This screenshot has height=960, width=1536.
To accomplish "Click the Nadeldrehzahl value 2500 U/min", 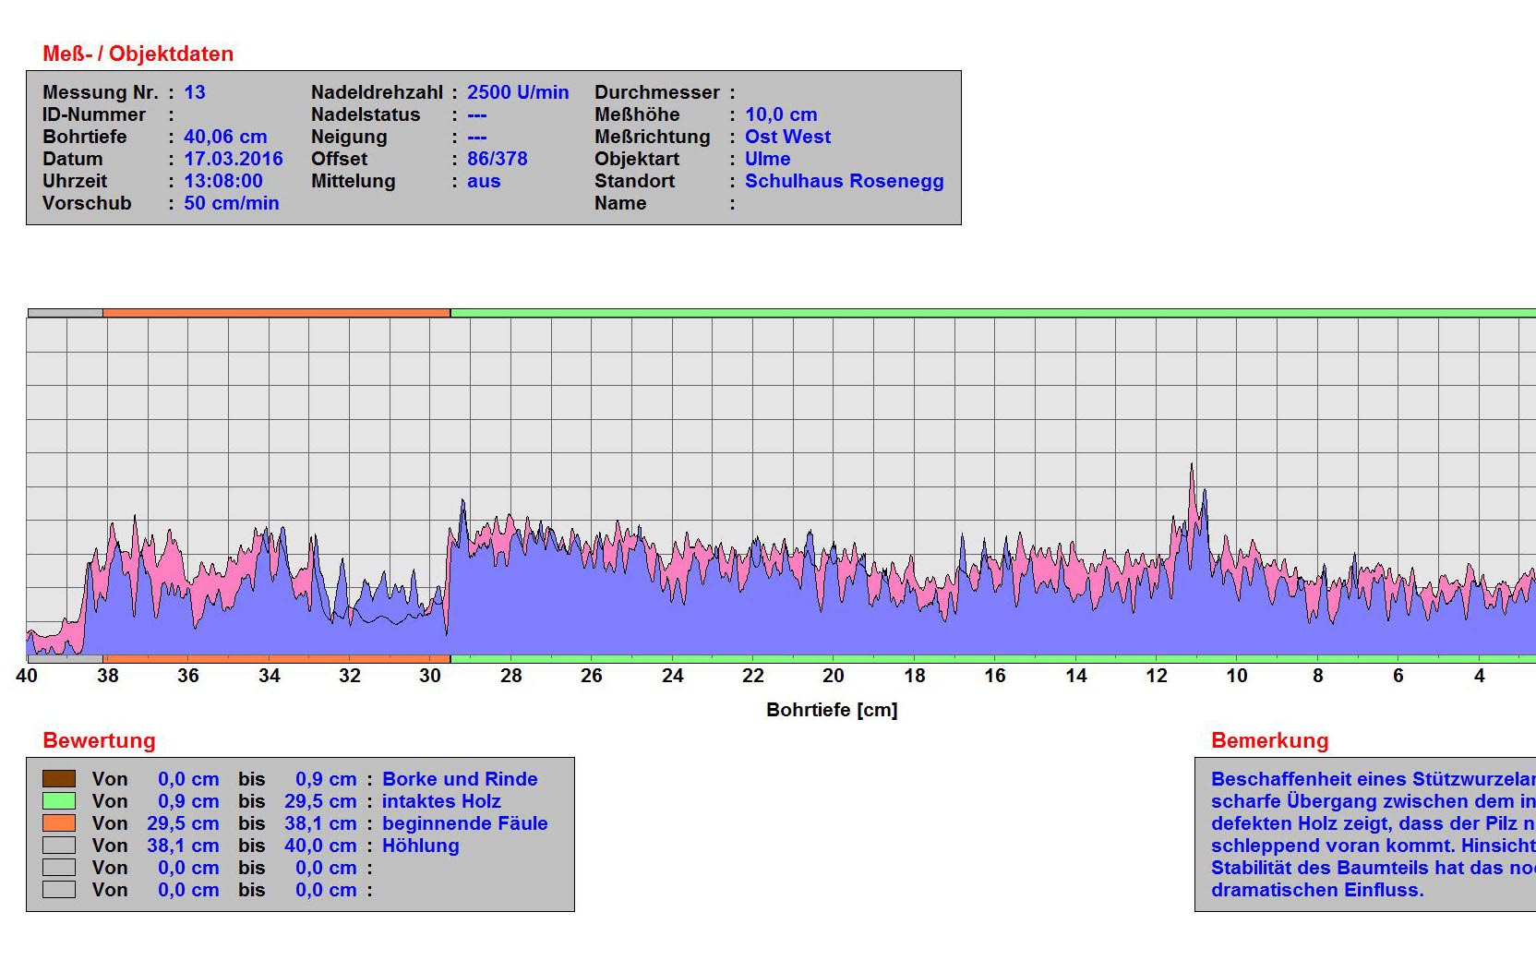I will pos(517,92).
